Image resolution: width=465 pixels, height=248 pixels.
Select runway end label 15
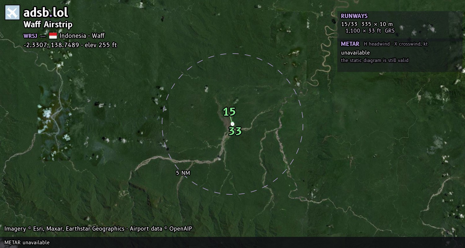pos(229,112)
